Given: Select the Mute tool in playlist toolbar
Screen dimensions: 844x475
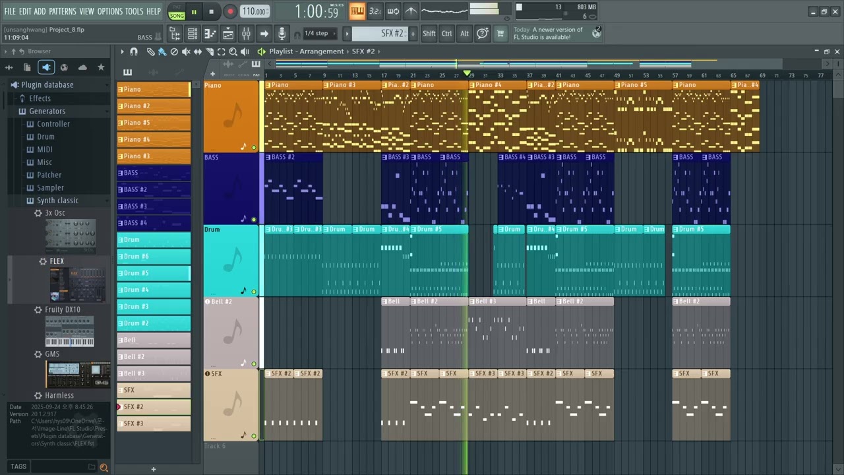Looking at the screenshot, I should click(186, 51).
